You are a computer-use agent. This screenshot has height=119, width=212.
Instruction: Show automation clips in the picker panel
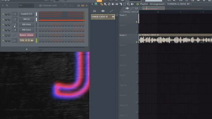(111, 11)
